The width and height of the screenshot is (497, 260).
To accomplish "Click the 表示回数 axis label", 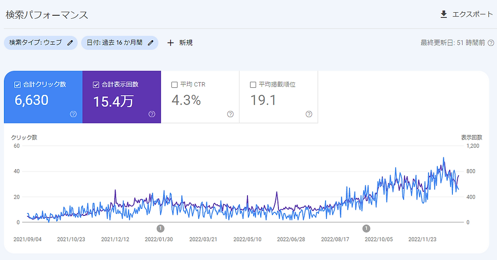I will coord(471,138).
